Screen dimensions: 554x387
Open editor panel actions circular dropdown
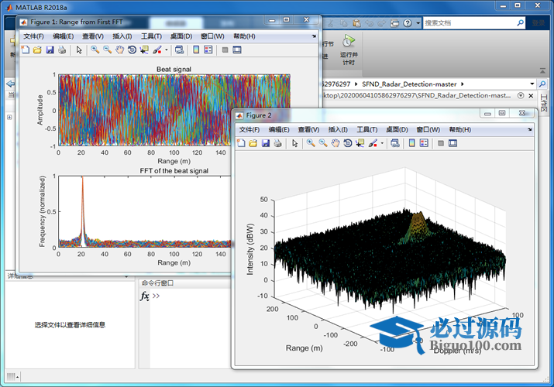click(x=521, y=96)
